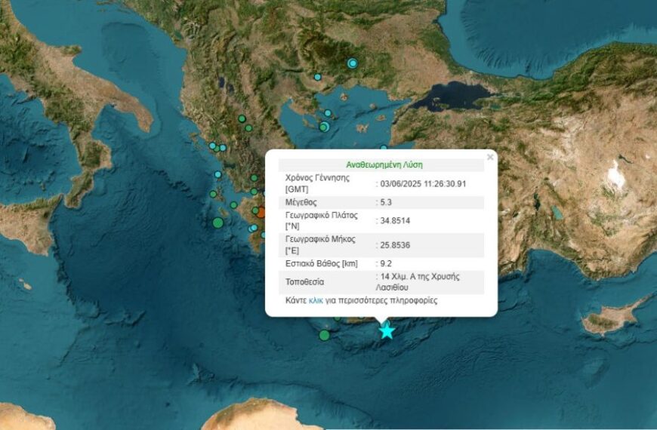Open the 'κλικ' link for more information
The image size is (657, 430).
[316, 301]
